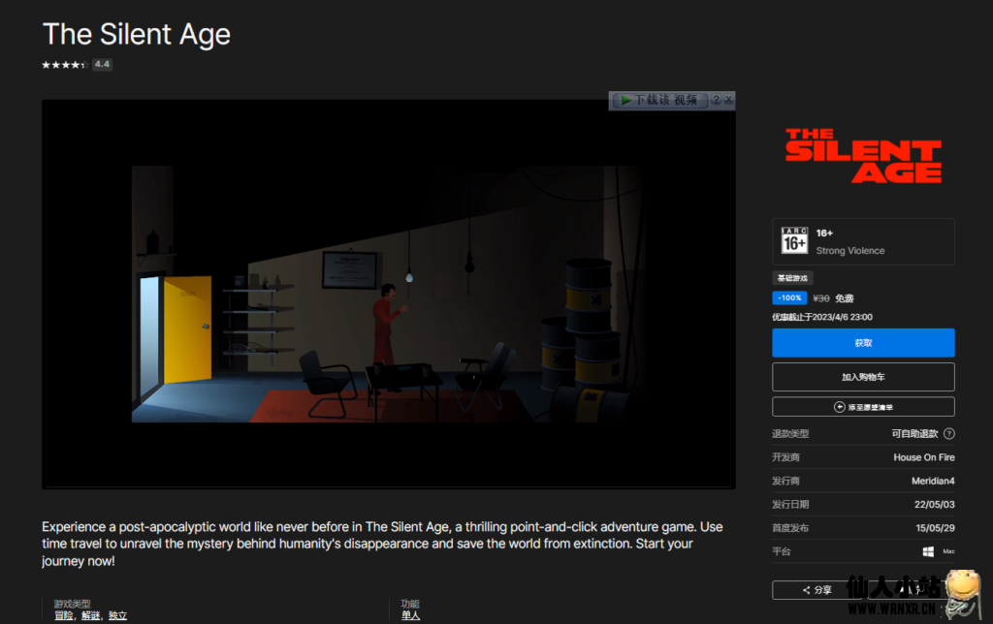Click The Silent Age page title

click(136, 34)
